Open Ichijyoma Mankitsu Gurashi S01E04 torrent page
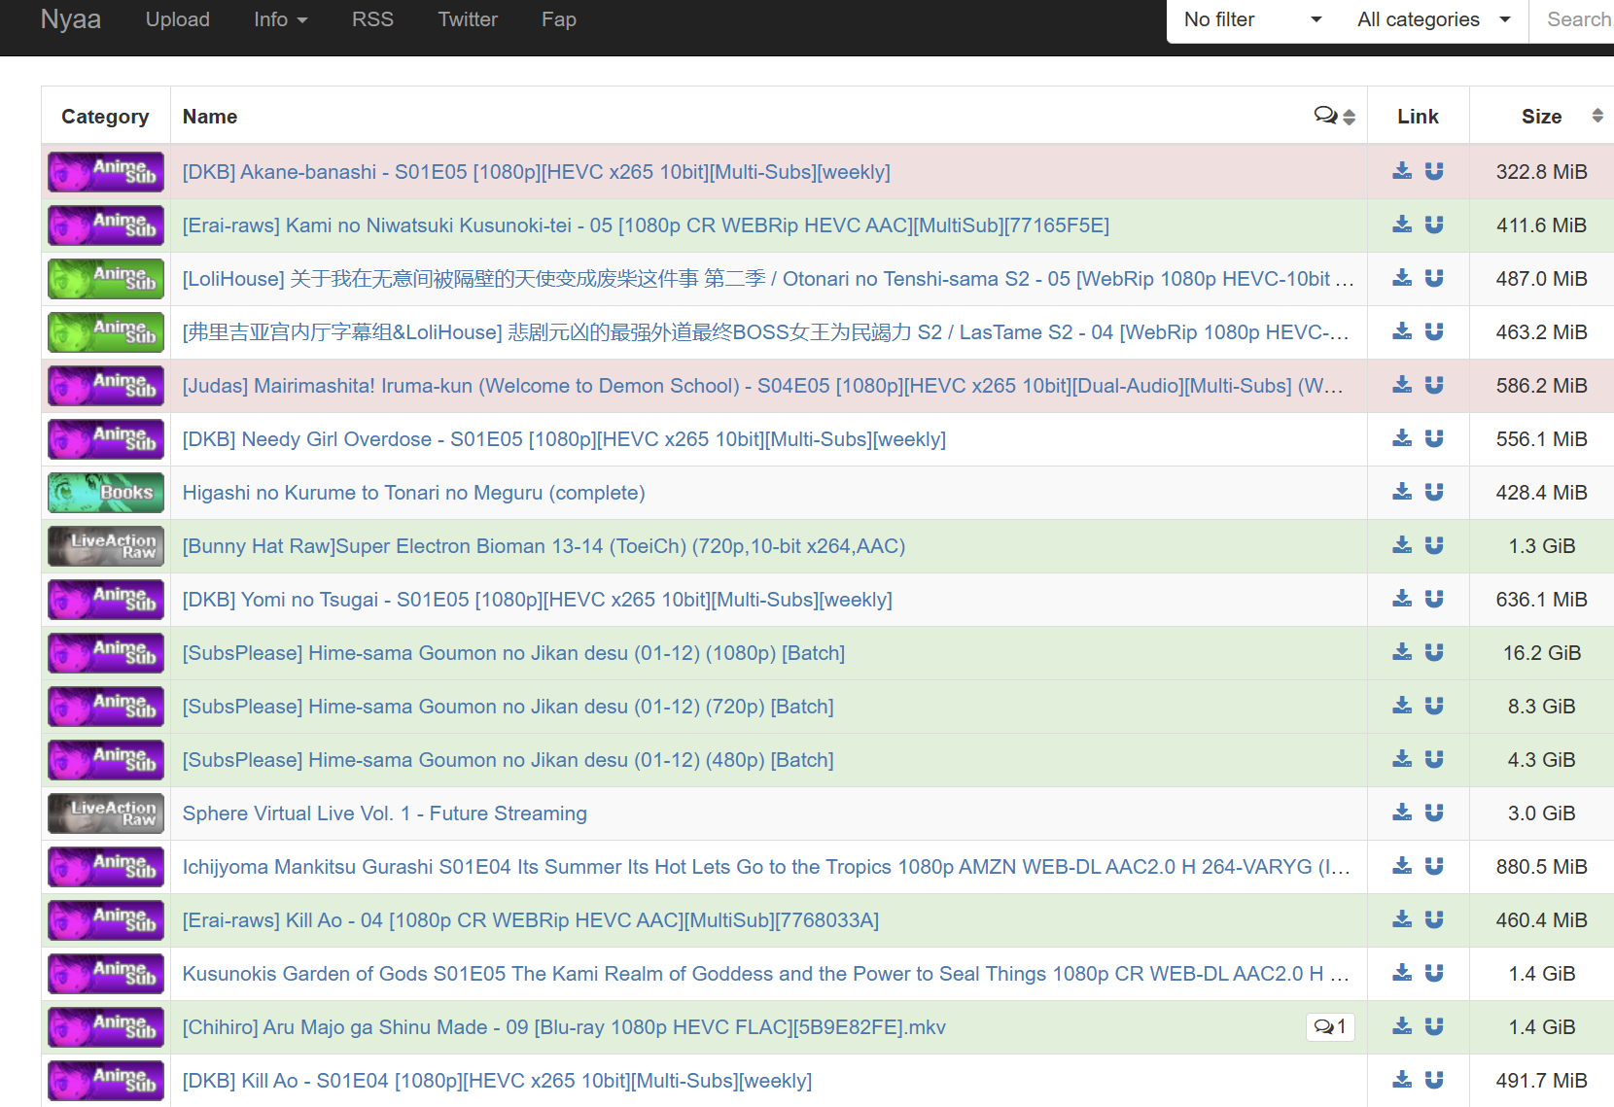The width and height of the screenshot is (1614, 1107). [766, 867]
